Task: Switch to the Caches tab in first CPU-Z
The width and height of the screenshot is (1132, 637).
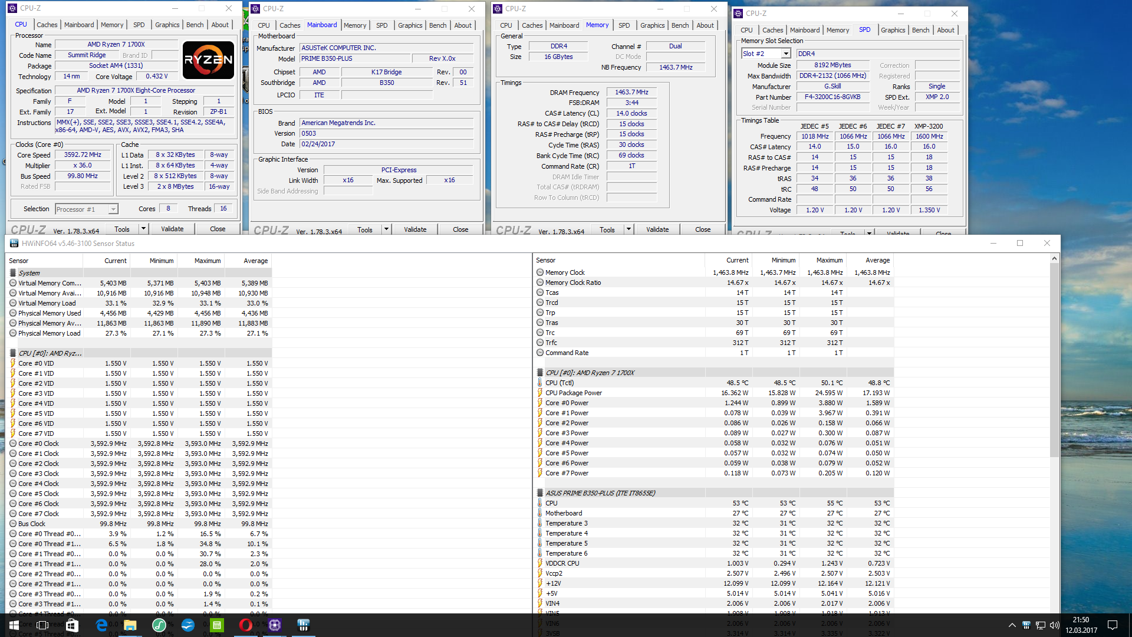Action: [47, 25]
